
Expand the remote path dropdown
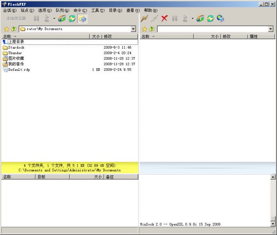(271, 29)
